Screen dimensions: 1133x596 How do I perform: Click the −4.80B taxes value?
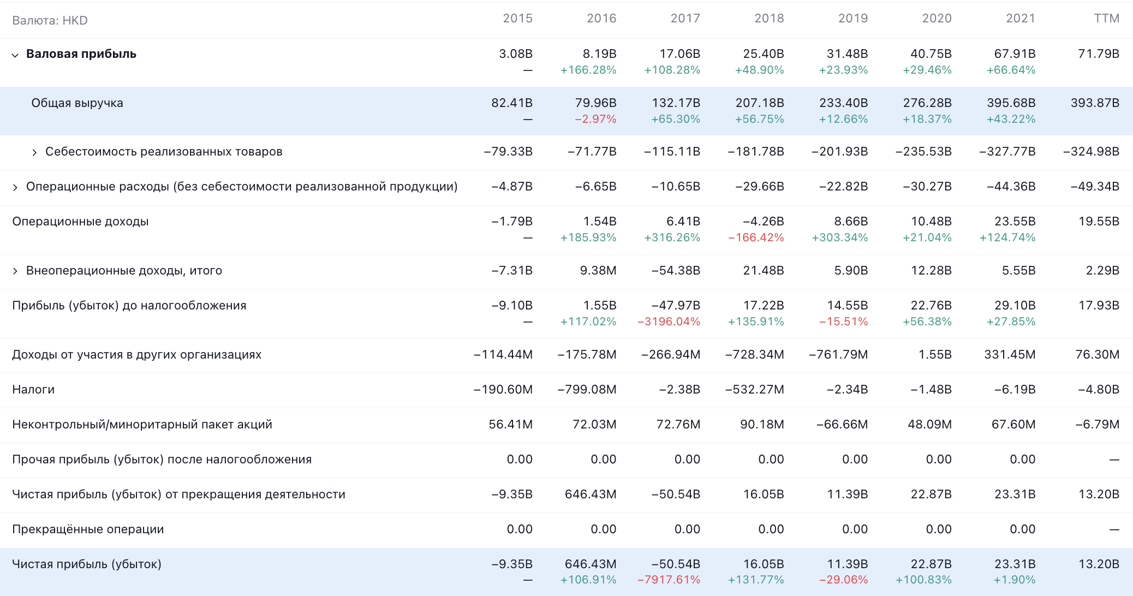pyautogui.click(x=1099, y=390)
